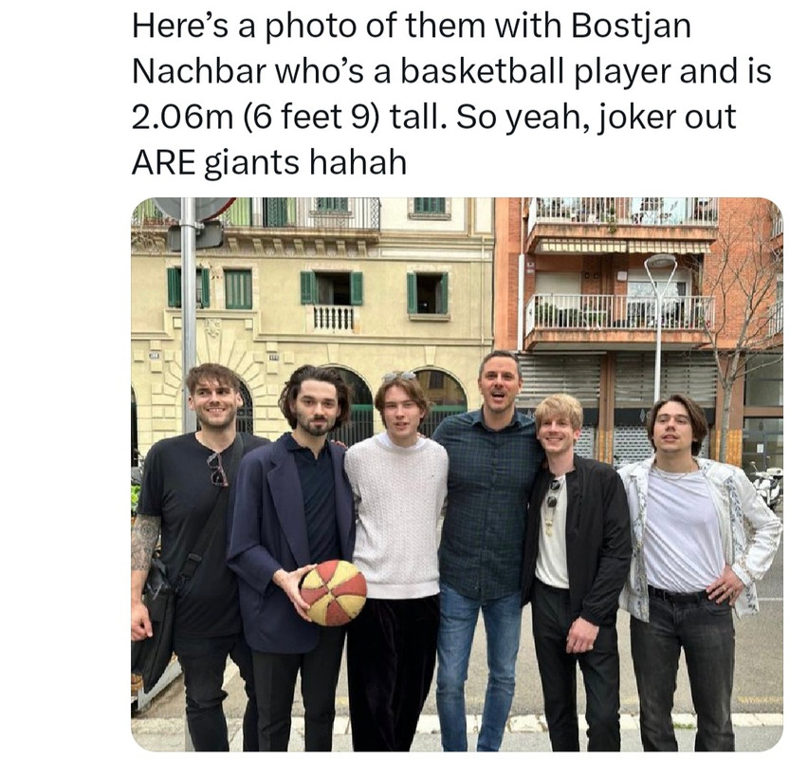
Task: Click the words "joker out" in the tweet
Action: pos(667,117)
